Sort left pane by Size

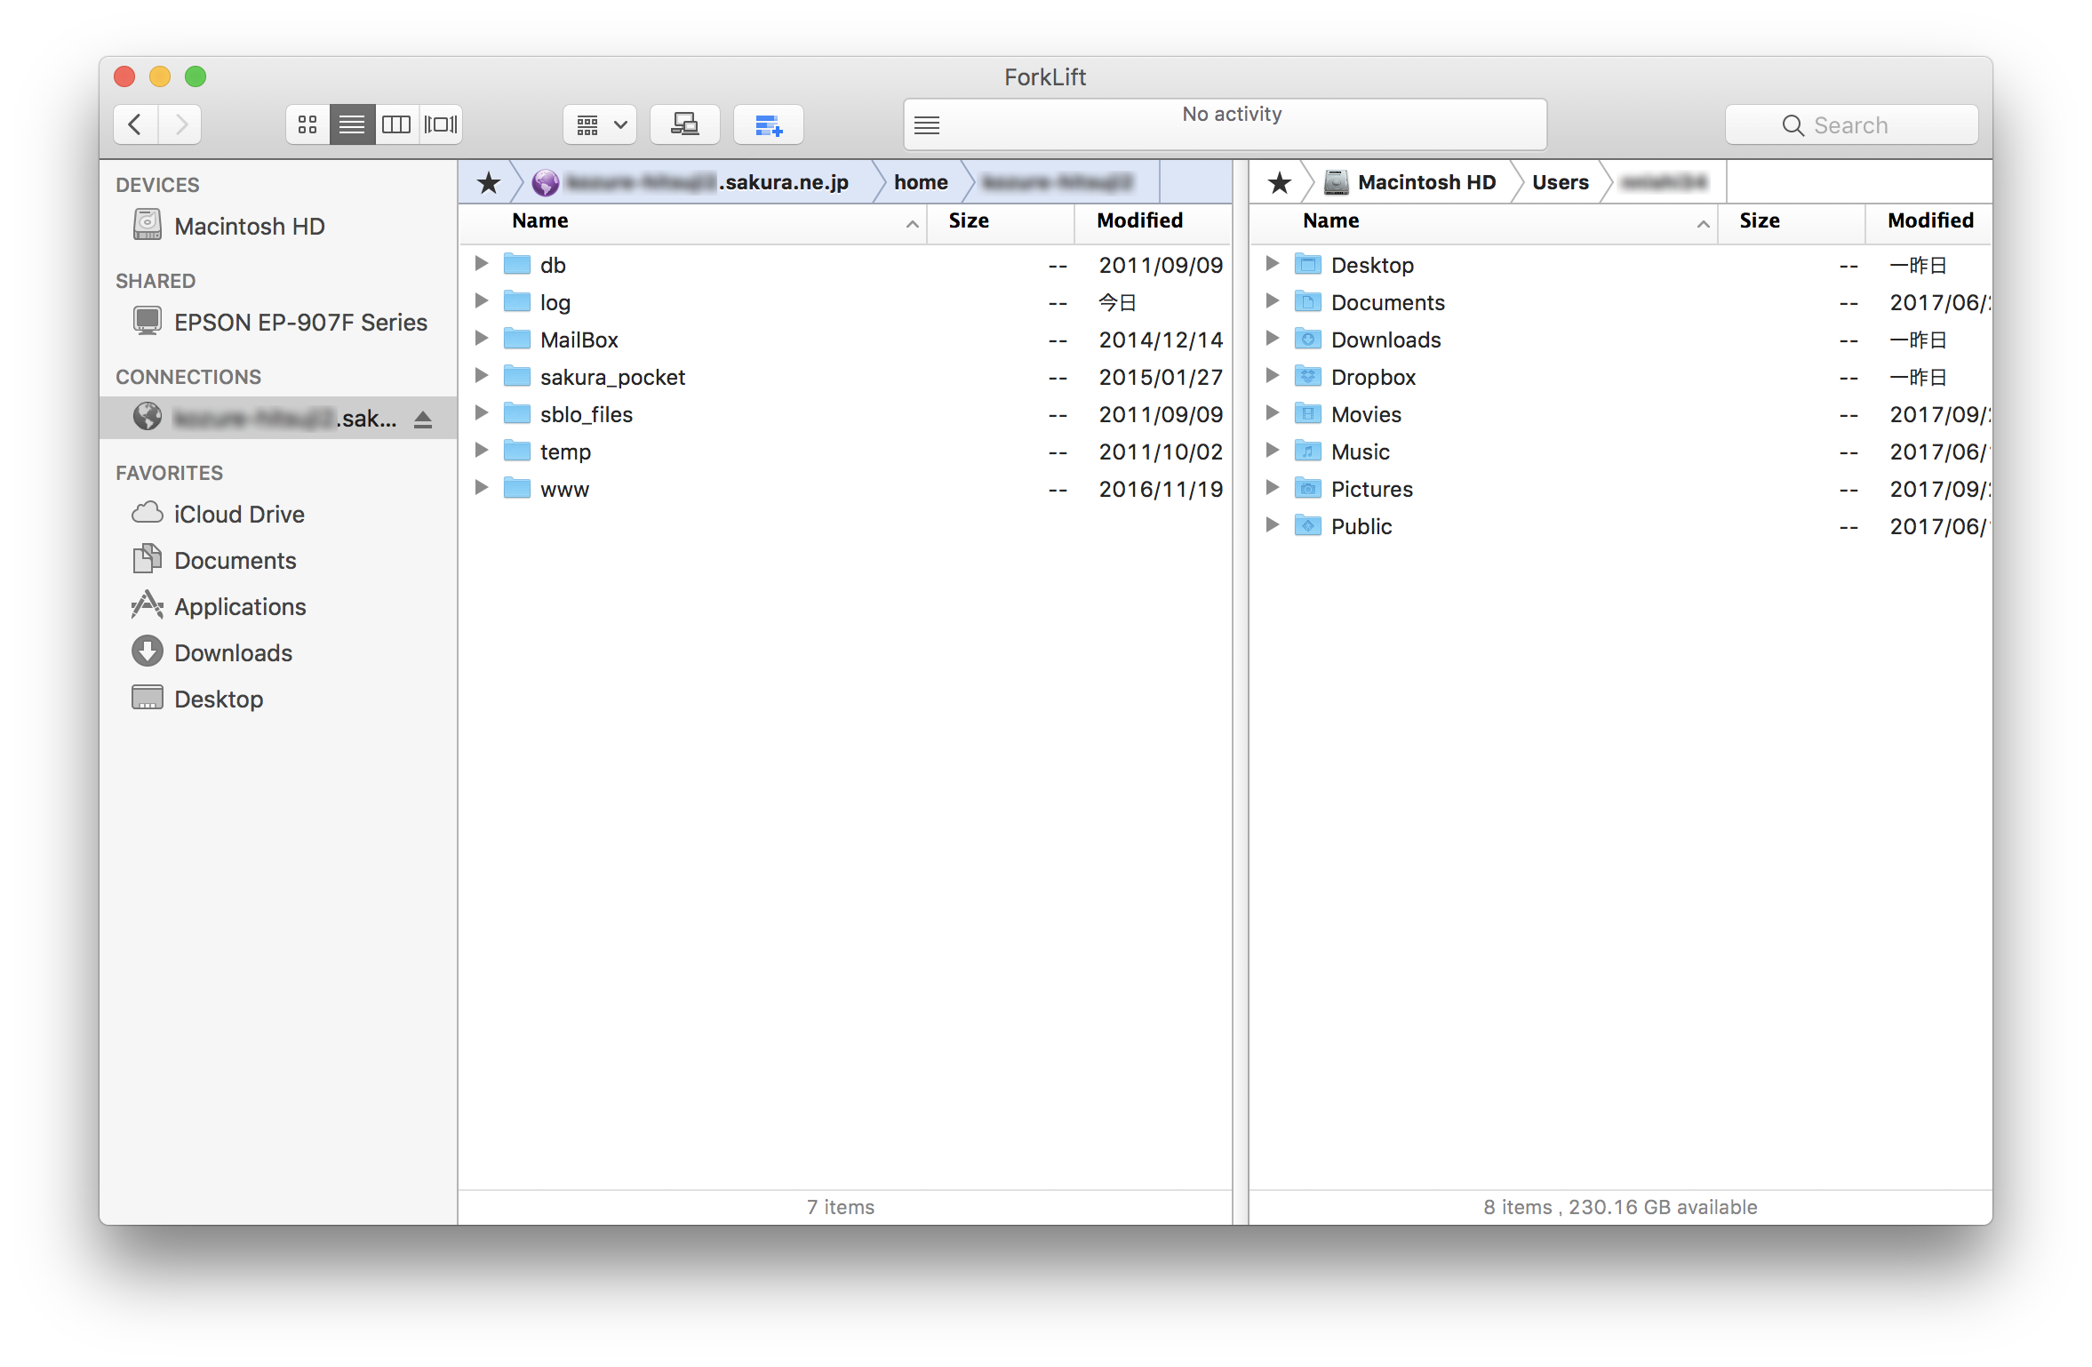1001,221
